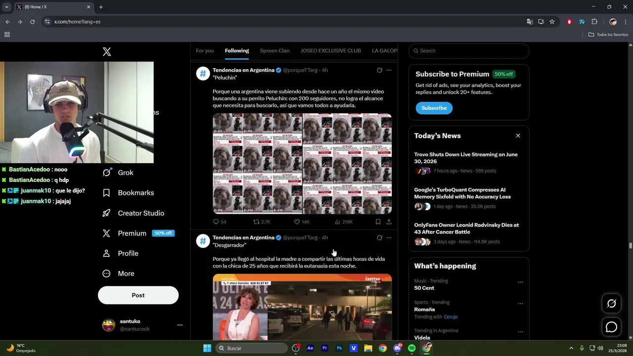Click the X logo home icon
633x356 pixels.
coord(107,52)
